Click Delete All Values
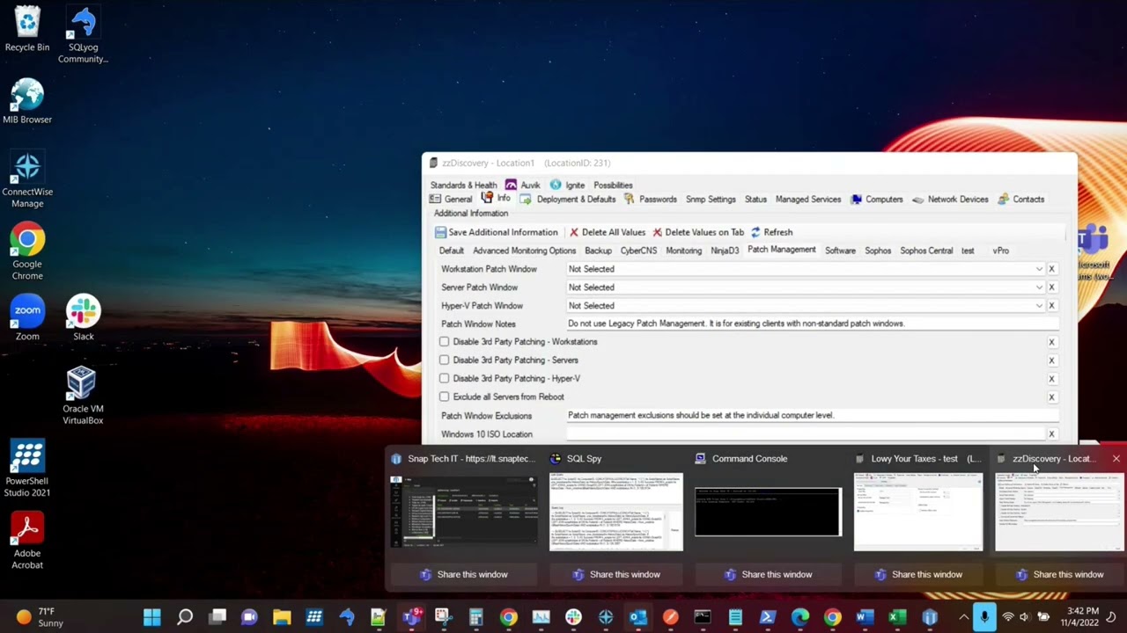The width and height of the screenshot is (1127, 633). click(608, 232)
